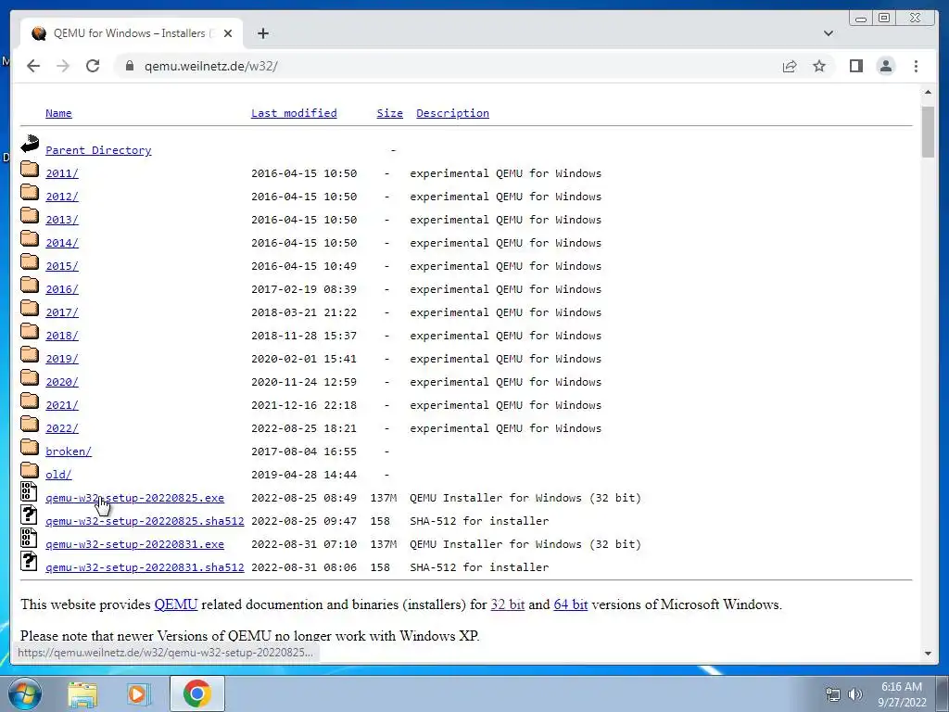Viewport: 949px width, 712px height.
Task: Open the 2011/ folder link
Action: pos(62,173)
